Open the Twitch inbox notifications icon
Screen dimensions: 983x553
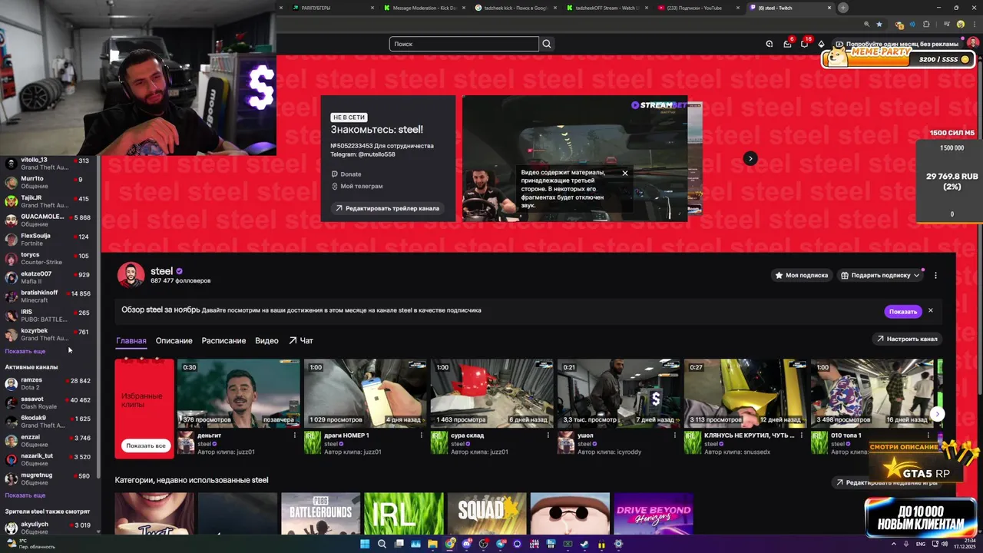pyautogui.click(x=787, y=44)
